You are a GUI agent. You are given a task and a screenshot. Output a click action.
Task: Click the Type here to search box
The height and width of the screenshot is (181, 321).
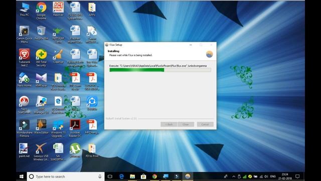66,176
